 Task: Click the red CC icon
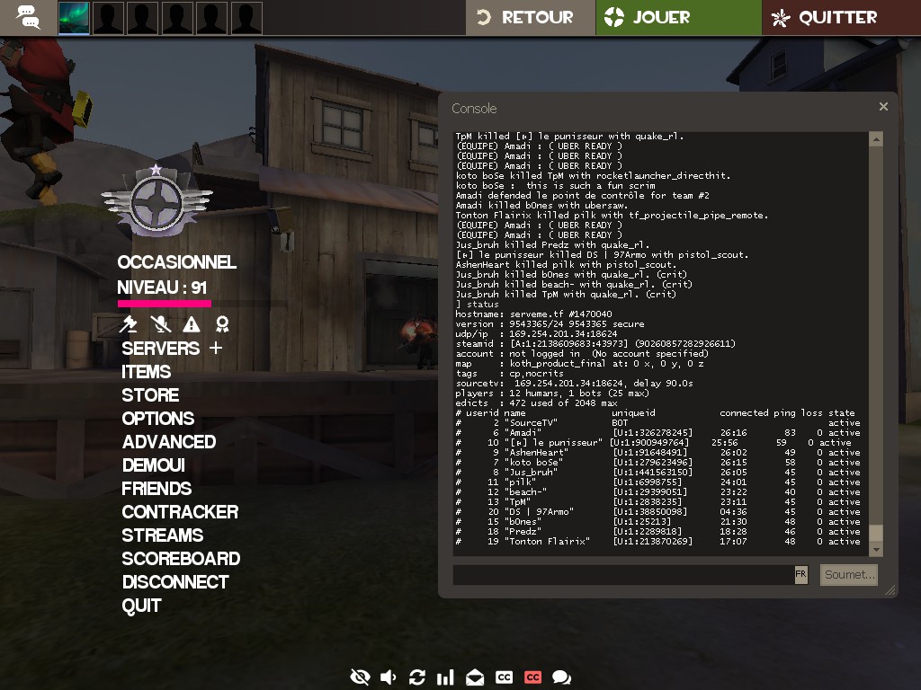(532, 677)
